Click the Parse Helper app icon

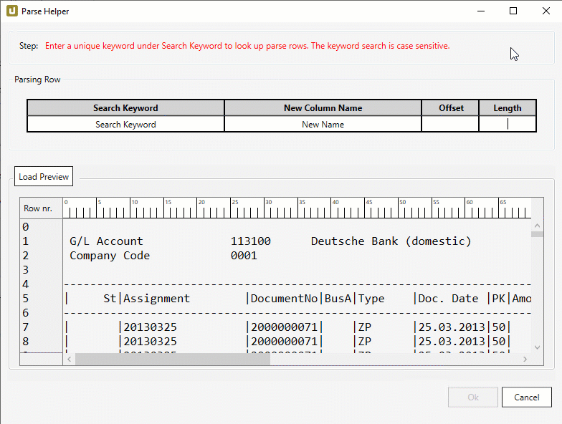[11, 11]
